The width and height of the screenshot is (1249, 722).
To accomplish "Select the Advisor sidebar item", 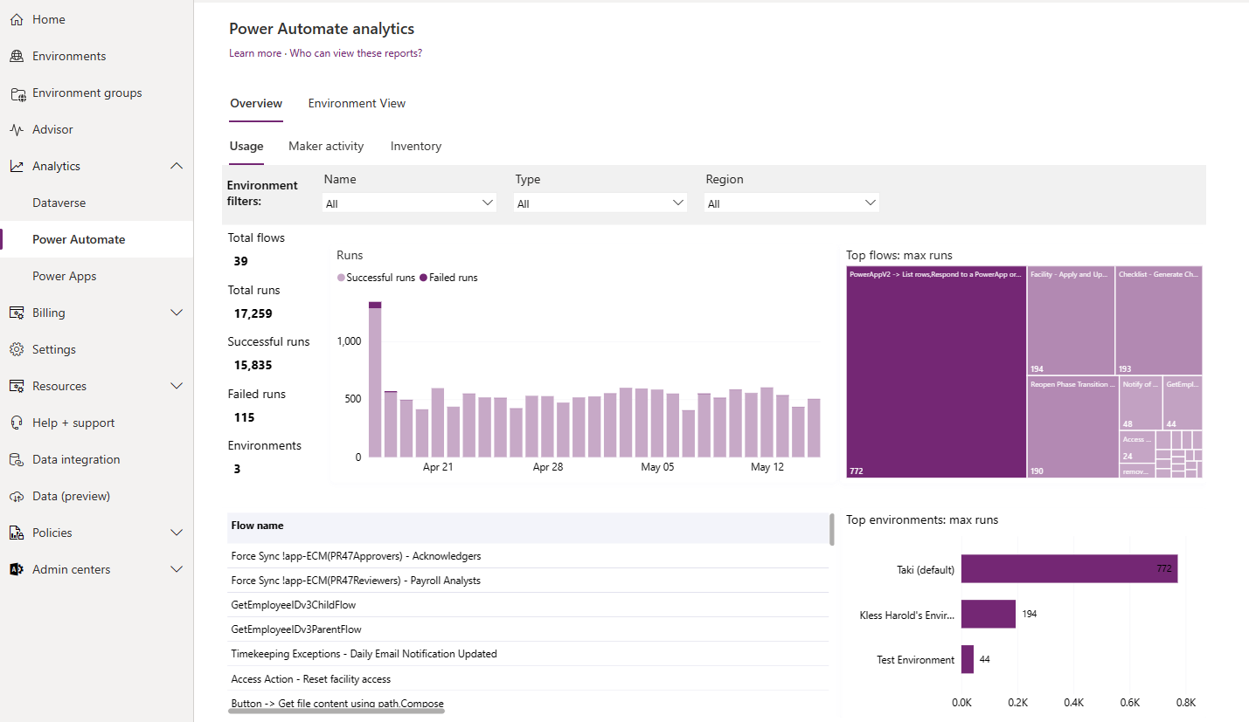I will point(54,128).
